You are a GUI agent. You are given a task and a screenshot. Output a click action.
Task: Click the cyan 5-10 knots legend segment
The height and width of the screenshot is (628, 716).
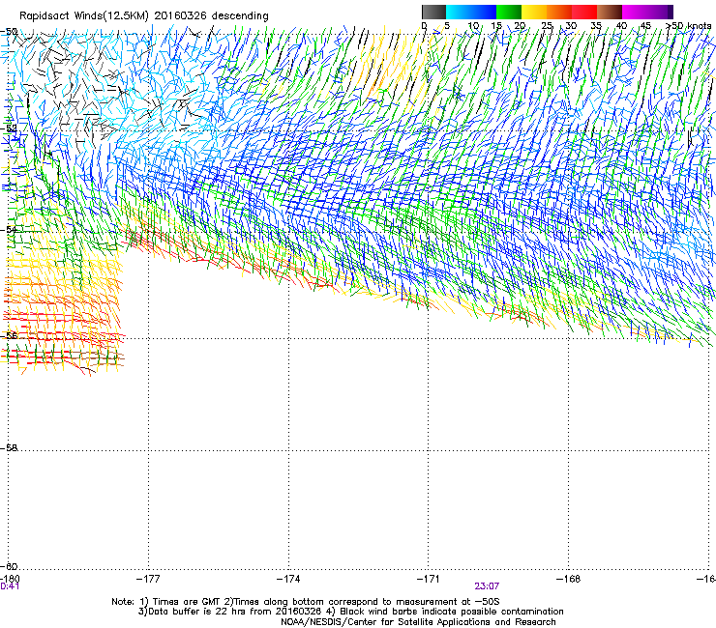click(459, 12)
